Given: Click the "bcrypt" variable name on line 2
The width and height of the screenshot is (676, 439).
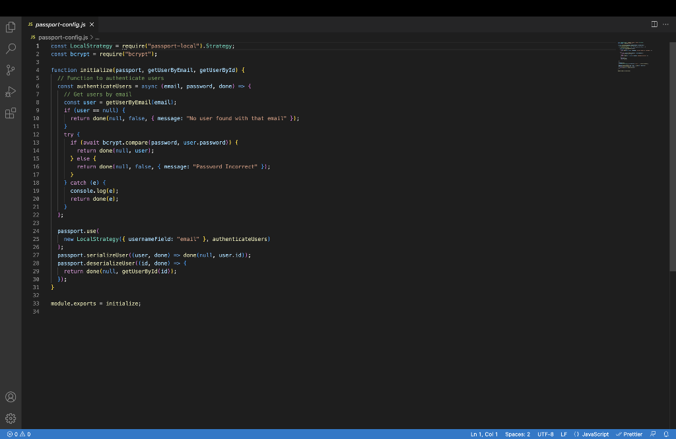Looking at the screenshot, I should (x=80, y=54).
